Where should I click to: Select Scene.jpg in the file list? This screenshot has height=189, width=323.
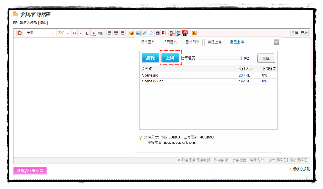[150, 75]
